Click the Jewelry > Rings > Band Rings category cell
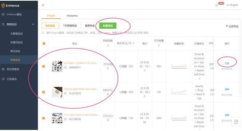The image size is (242, 131). [199, 92]
